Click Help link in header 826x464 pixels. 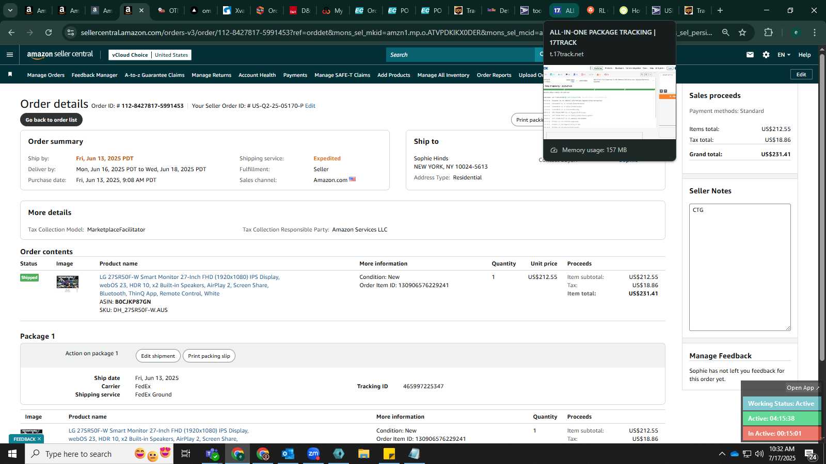(804, 55)
